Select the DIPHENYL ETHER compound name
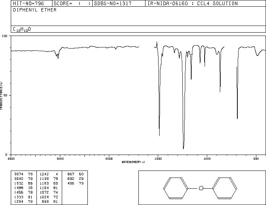Viewport: 266px width, 205px height. click(x=35, y=10)
